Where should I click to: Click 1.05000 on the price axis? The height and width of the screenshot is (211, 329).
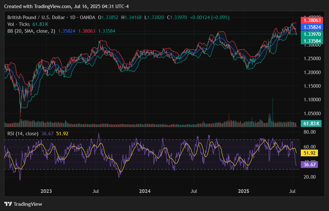[x=312, y=114]
